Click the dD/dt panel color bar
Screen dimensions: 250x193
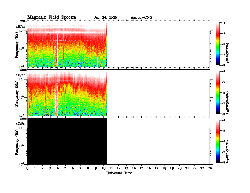(218, 92)
